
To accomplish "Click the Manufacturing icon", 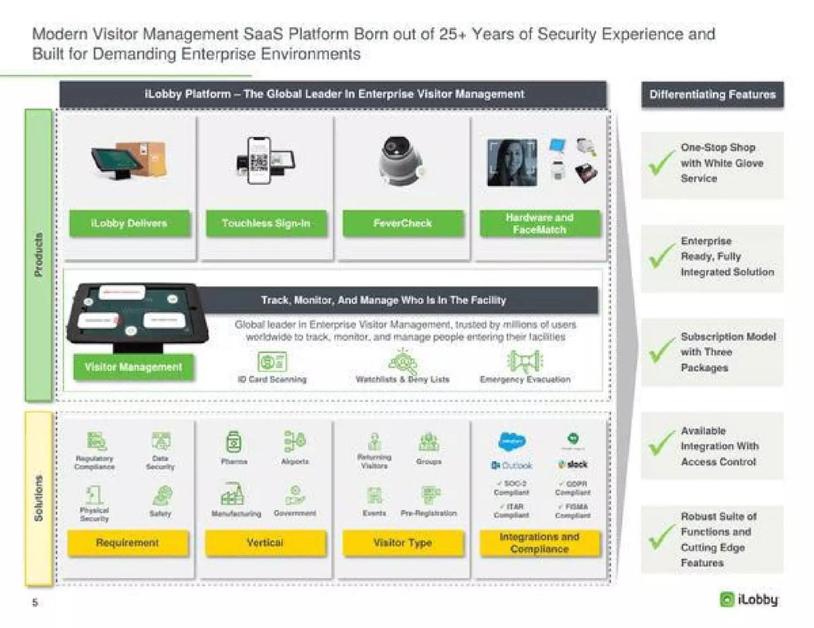I will pyautogui.click(x=233, y=494).
